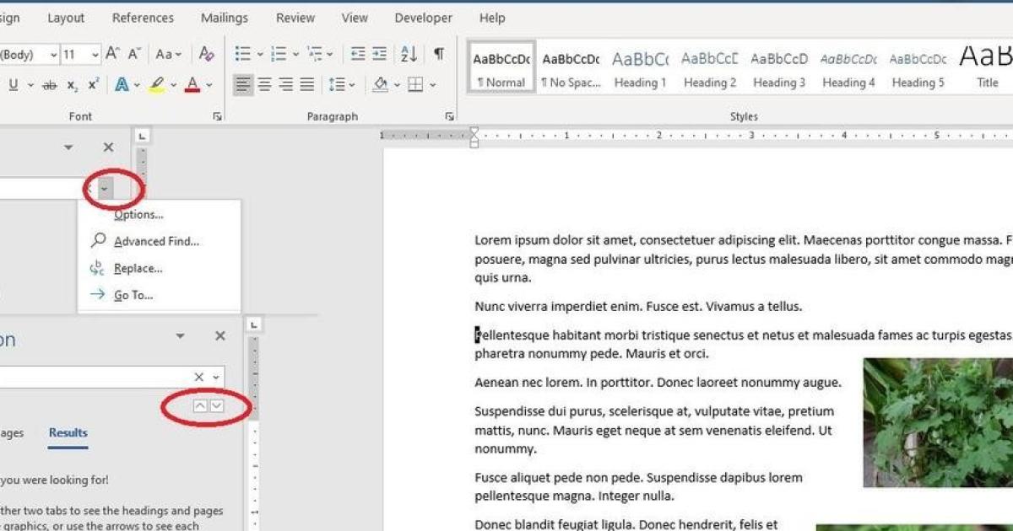The height and width of the screenshot is (531, 1013).
Task: Select the Center alignment icon
Action: coord(264,83)
